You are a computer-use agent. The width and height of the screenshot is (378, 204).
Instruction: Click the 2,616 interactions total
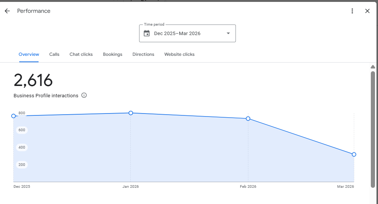(x=33, y=80)
